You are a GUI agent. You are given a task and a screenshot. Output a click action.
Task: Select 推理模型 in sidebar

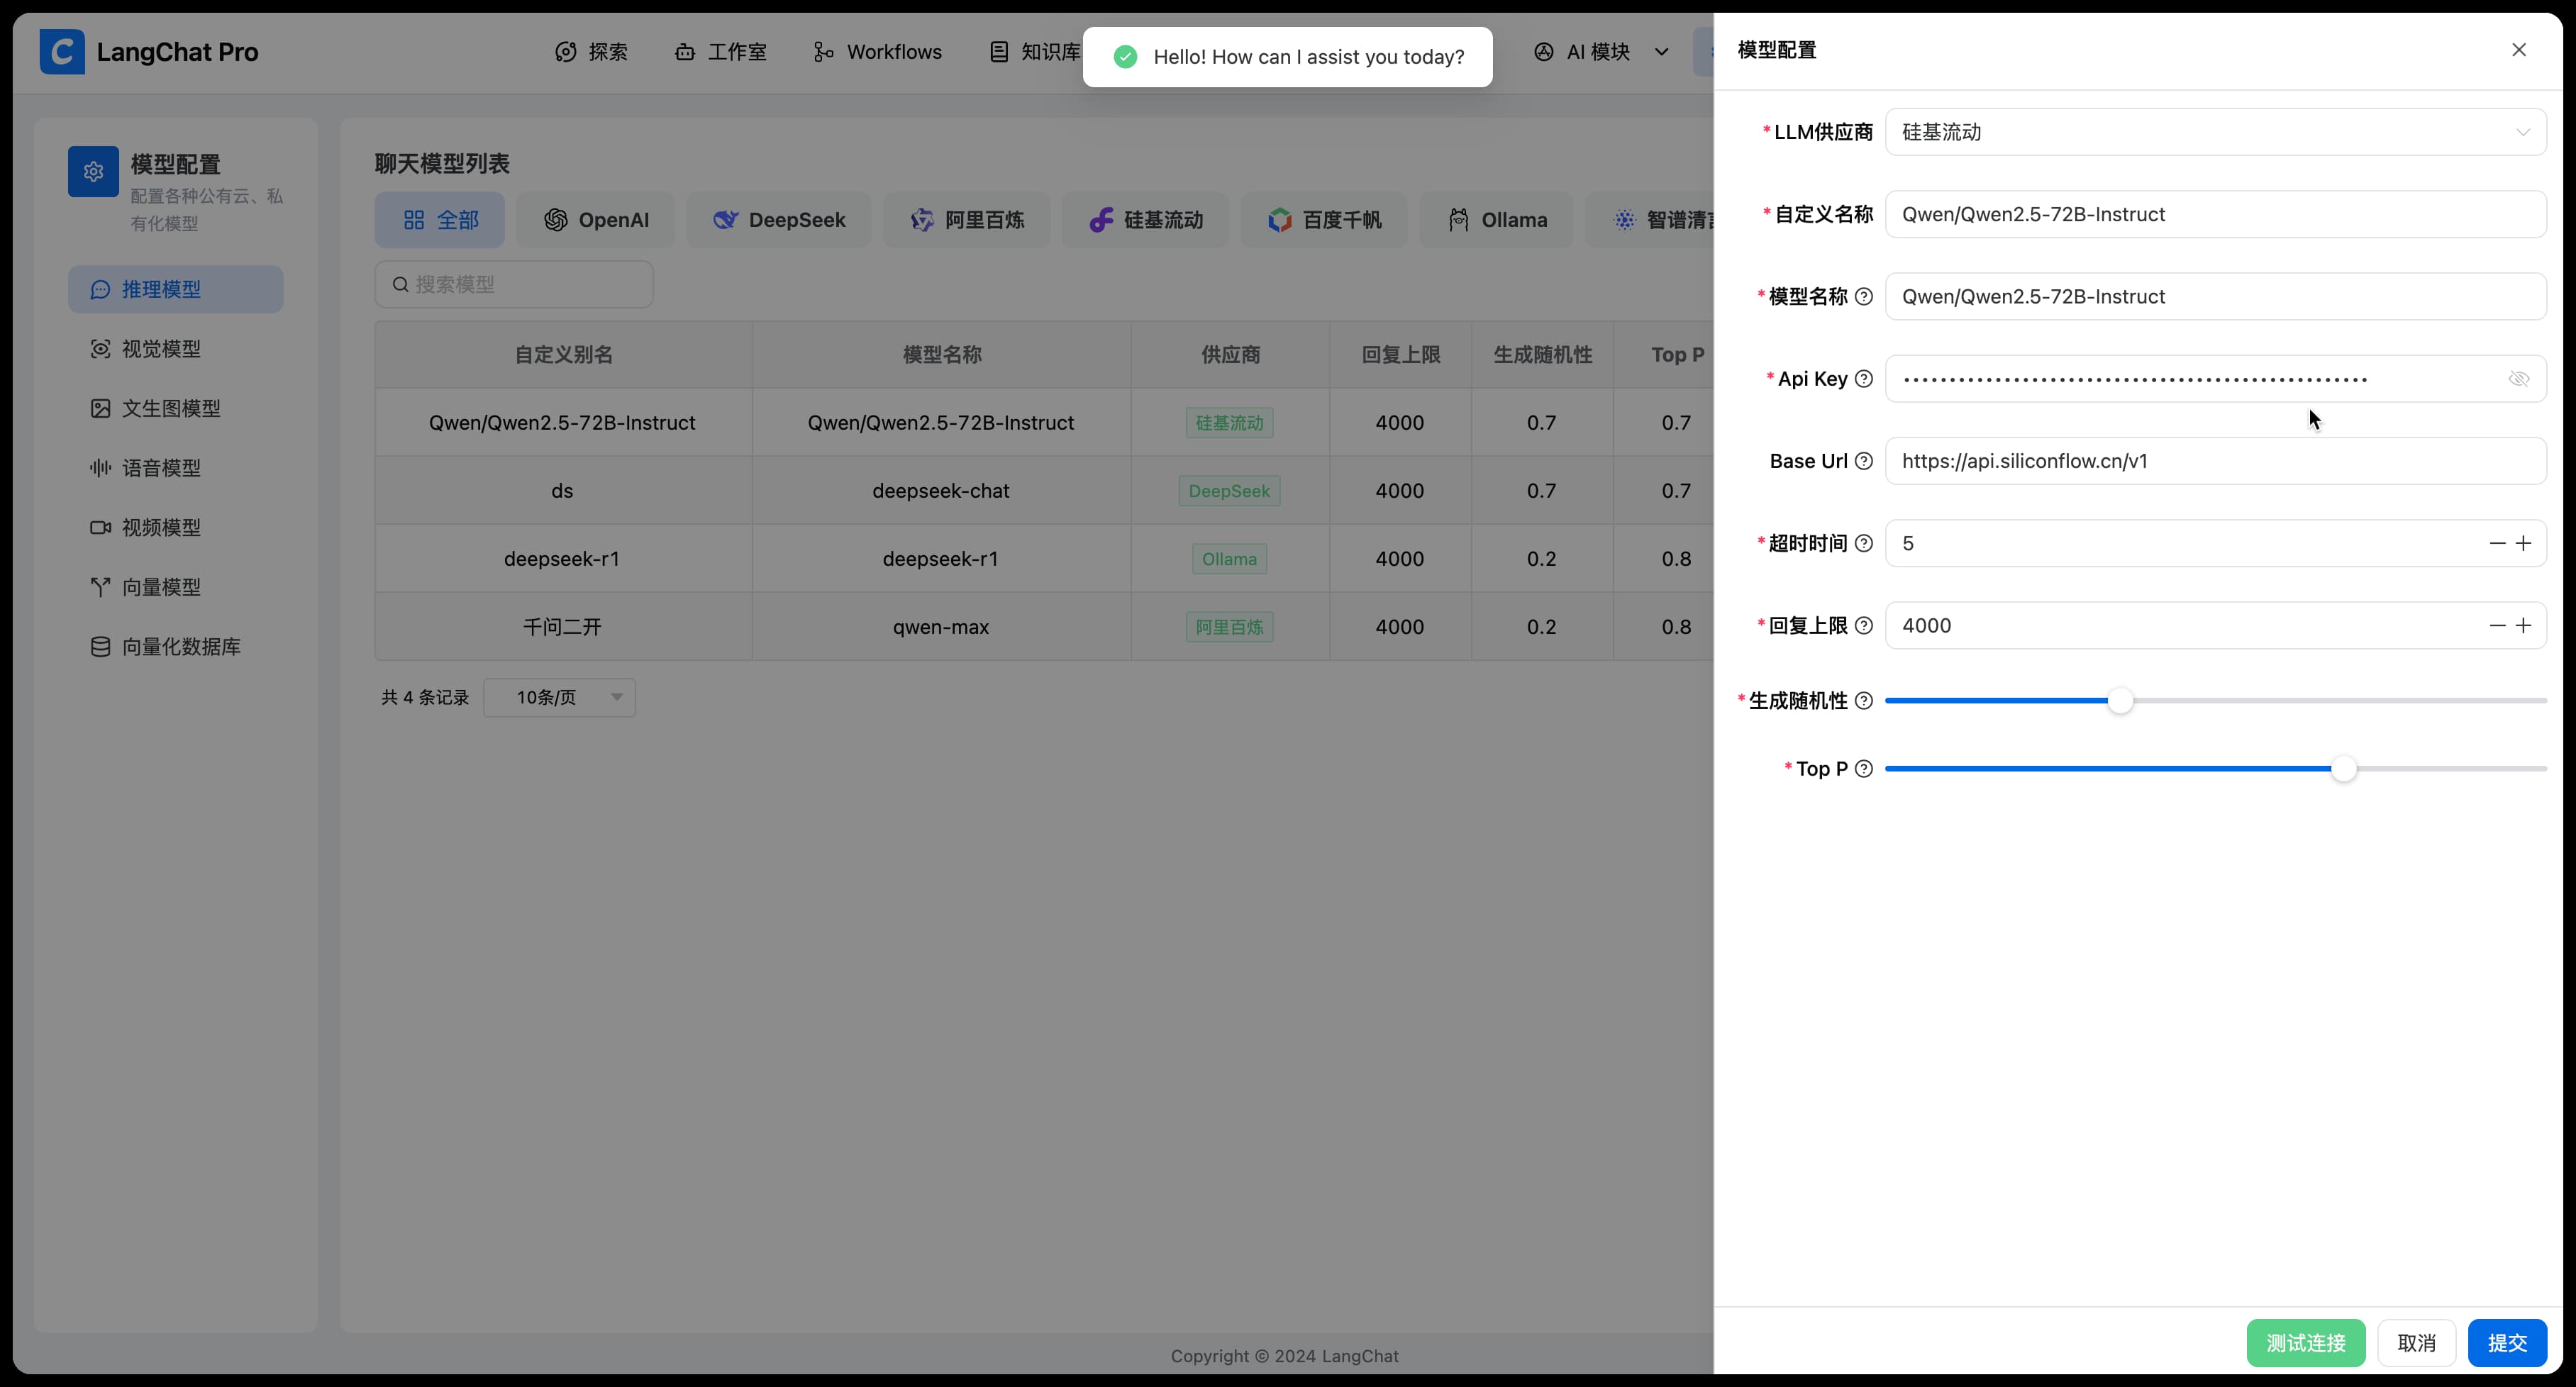(176, 289)
